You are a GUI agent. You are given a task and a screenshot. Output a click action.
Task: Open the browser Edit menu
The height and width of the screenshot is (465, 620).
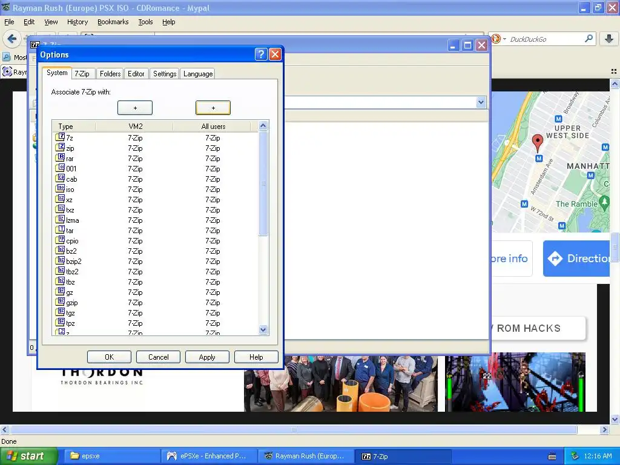click(x=29, y=22)
